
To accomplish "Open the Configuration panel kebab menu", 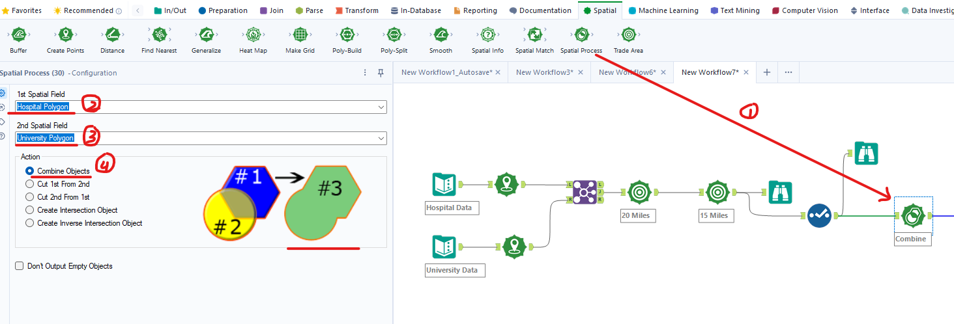I will point(365,73).
